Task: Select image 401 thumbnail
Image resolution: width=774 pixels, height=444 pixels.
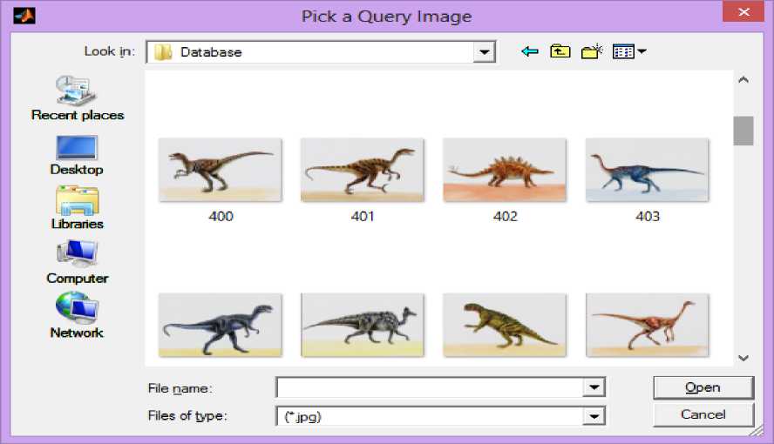Action: pos(363,171)
